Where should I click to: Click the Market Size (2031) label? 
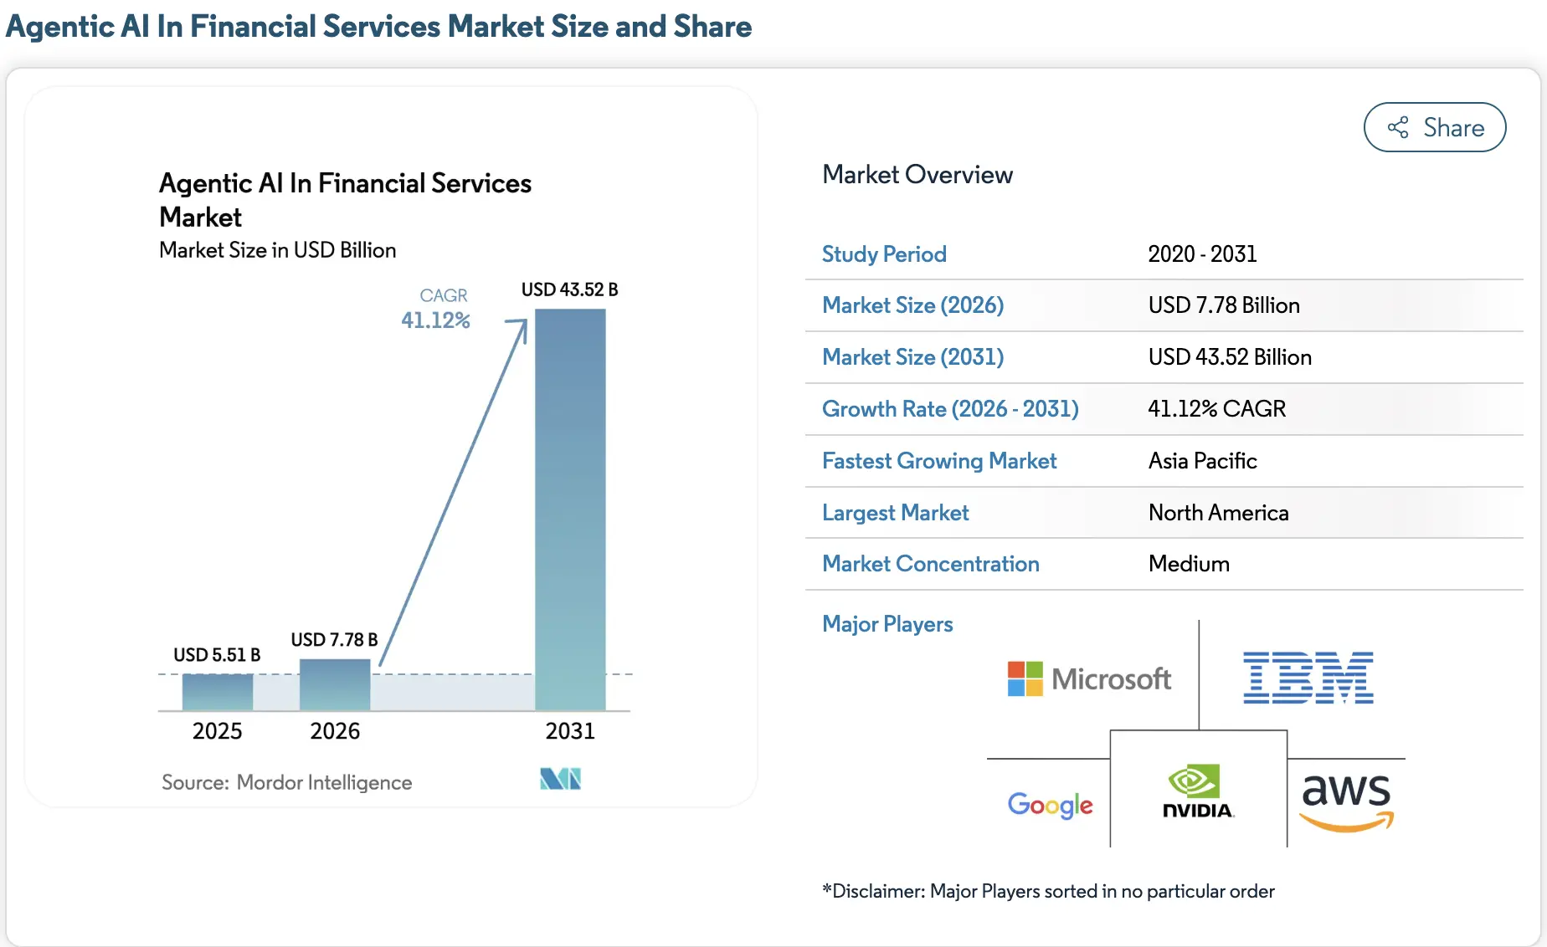tap(912, 357)
